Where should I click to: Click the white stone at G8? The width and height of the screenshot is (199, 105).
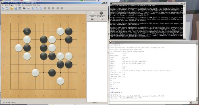point(60,31)
